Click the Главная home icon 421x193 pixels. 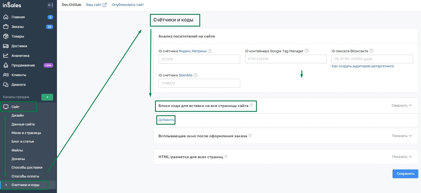(6, 17)
